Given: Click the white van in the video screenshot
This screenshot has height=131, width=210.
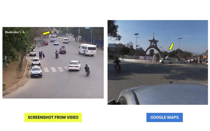Looking at the screenshot, I should click(87, 50).
